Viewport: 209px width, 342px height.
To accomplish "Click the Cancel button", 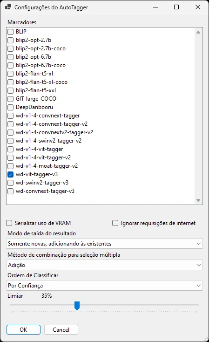I will pyautogui.click(x=61, y=329).
